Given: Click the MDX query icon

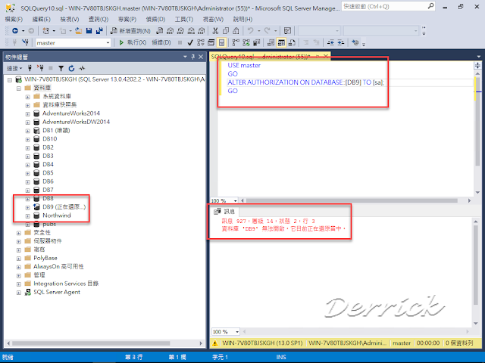Looking at the screenshot, I should click(170, 31).
